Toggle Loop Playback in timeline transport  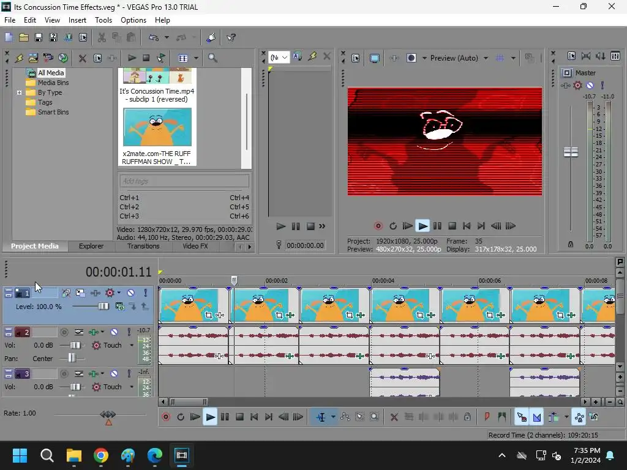point(181,417)
